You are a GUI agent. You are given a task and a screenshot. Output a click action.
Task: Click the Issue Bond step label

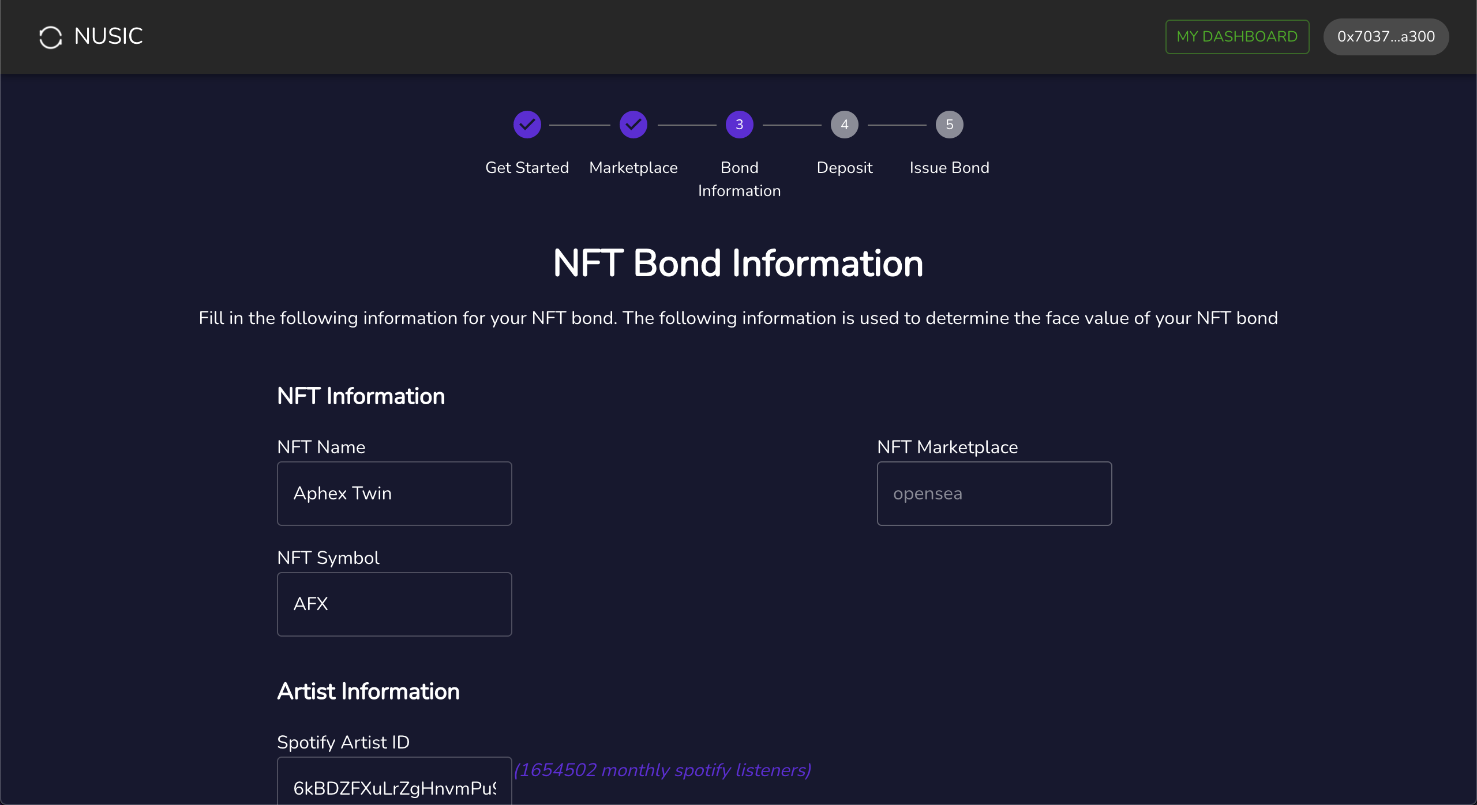[x=949, y=167]
